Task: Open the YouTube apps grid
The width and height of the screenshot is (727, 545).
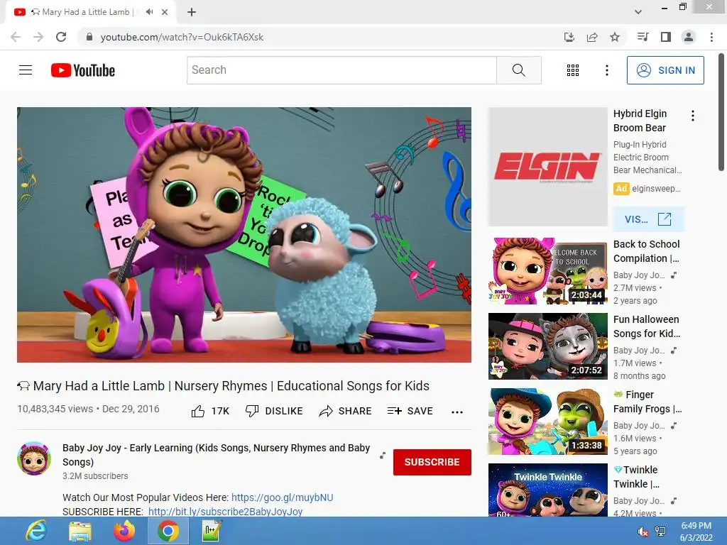Action: pos(573,70)
